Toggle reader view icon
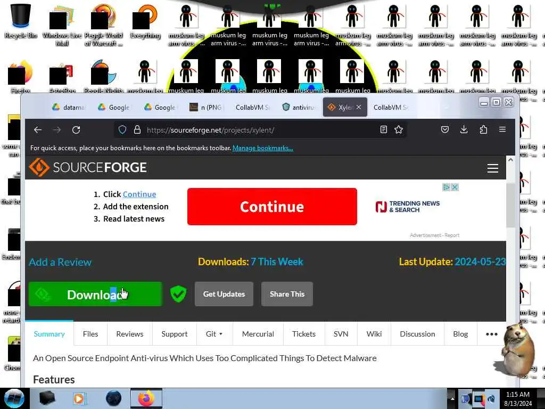This screenshot has width=545, height=409. pos(384,130)
